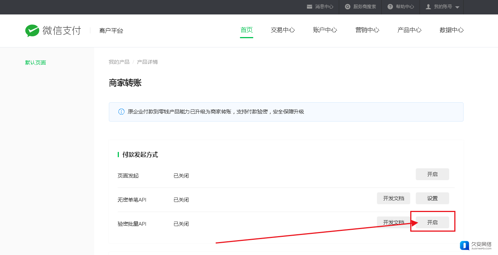Switch to 交易中心 tab
The width and height of the screenshot is (498, 255).
283,30
